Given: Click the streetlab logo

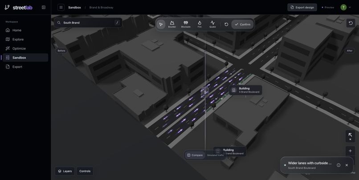Looking at the screenshot, I should tap(19, 7).
